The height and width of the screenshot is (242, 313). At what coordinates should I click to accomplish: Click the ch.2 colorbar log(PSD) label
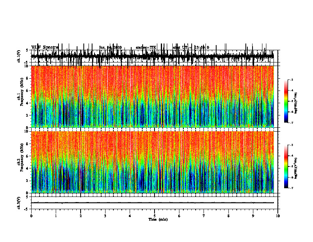[x=296, y=168]
